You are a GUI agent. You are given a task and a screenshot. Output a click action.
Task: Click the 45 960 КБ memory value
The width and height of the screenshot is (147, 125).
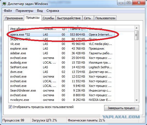click(78, 44)
